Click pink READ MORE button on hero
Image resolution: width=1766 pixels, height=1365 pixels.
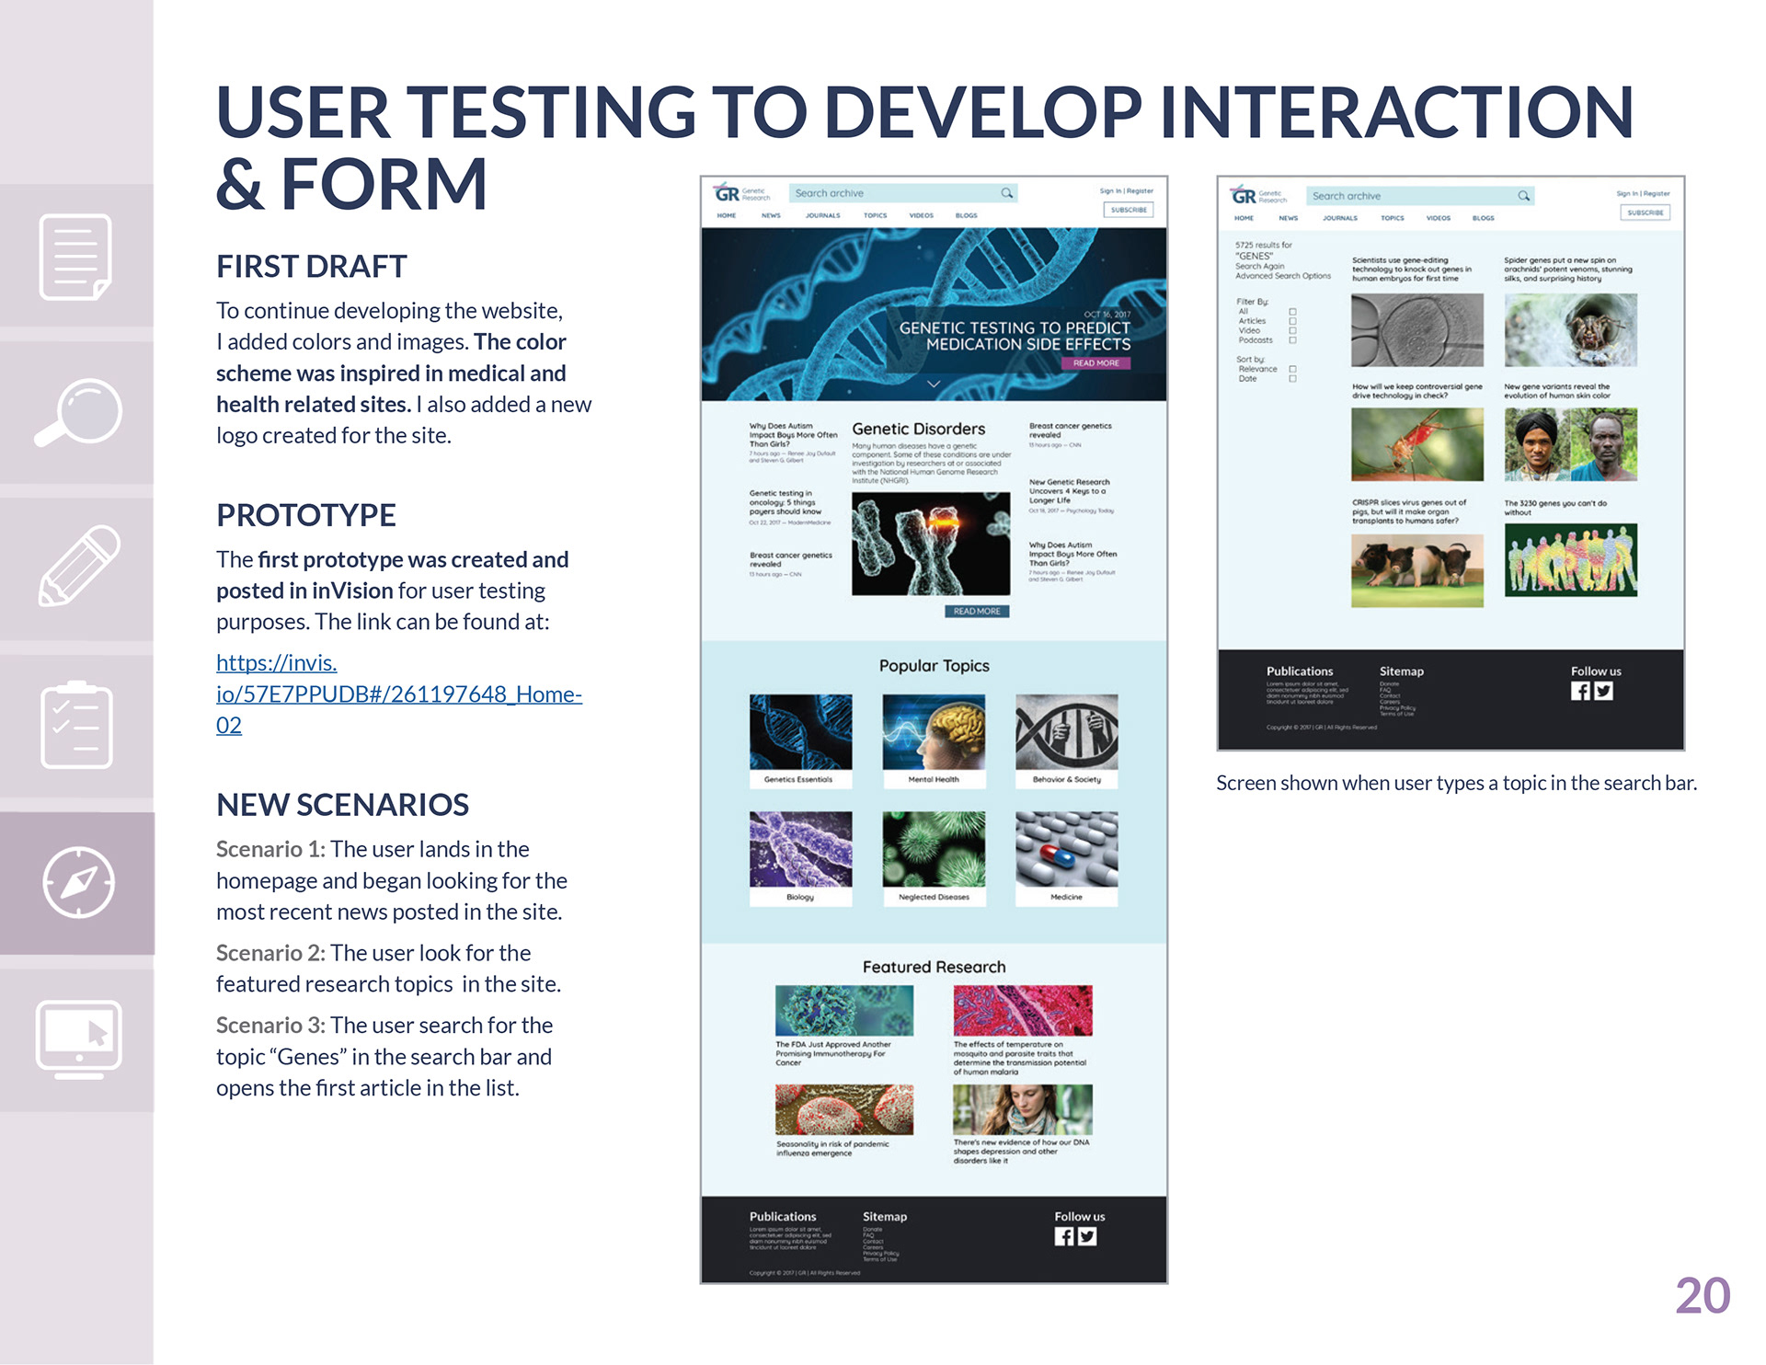pyautogui.click(x=1095, y=363)
